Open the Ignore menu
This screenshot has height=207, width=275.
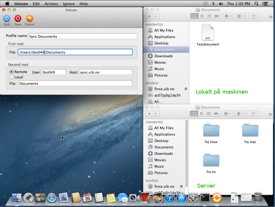tap(69, 4)
